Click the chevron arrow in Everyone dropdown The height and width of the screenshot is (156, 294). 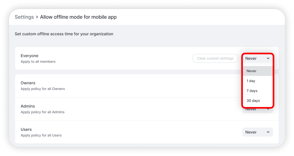click(268, 58)
